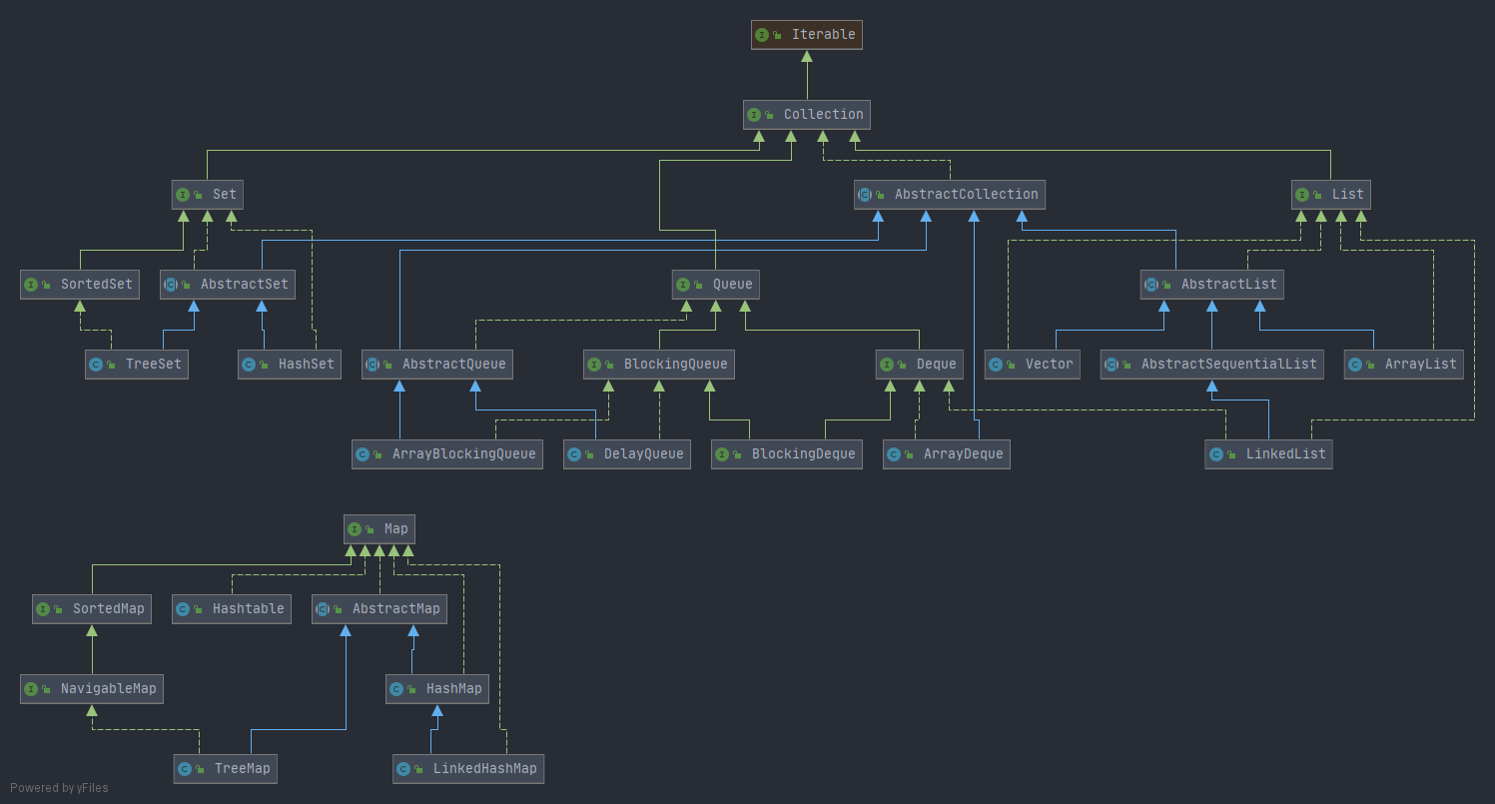Click the public-access lock icon on Iterable
Screen dimensions: 1495x804
777,35
